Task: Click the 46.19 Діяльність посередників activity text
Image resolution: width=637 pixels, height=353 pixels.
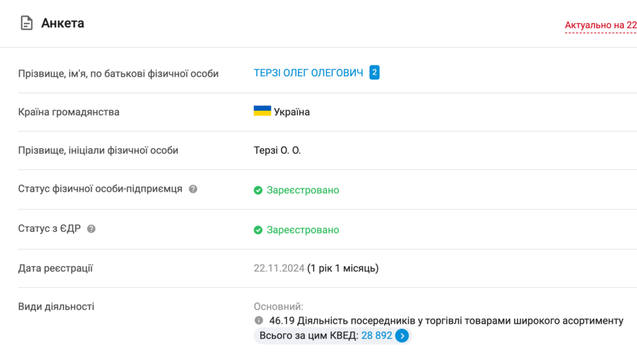Action: [446, 321]
